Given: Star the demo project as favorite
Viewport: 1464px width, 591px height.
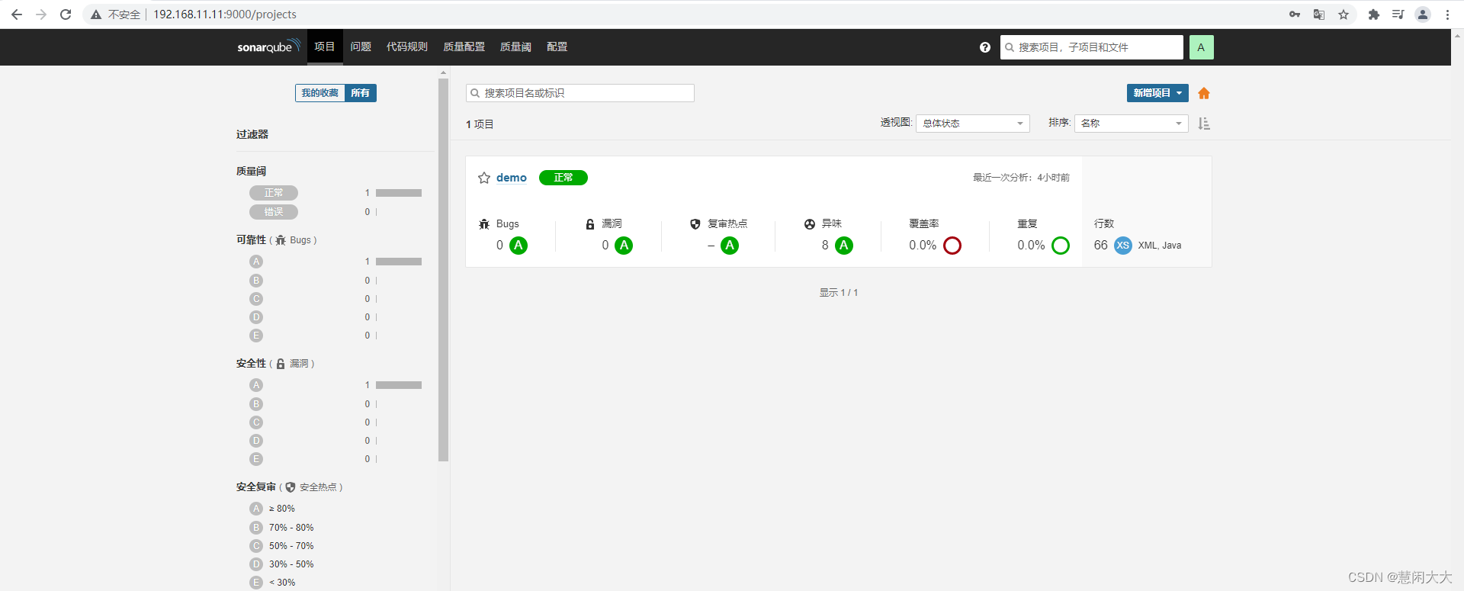Looking at the screenshot, I should [x=484, y=178].
